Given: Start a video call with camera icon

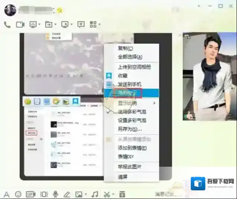Looking at the screenshot, I should (20, 25).
